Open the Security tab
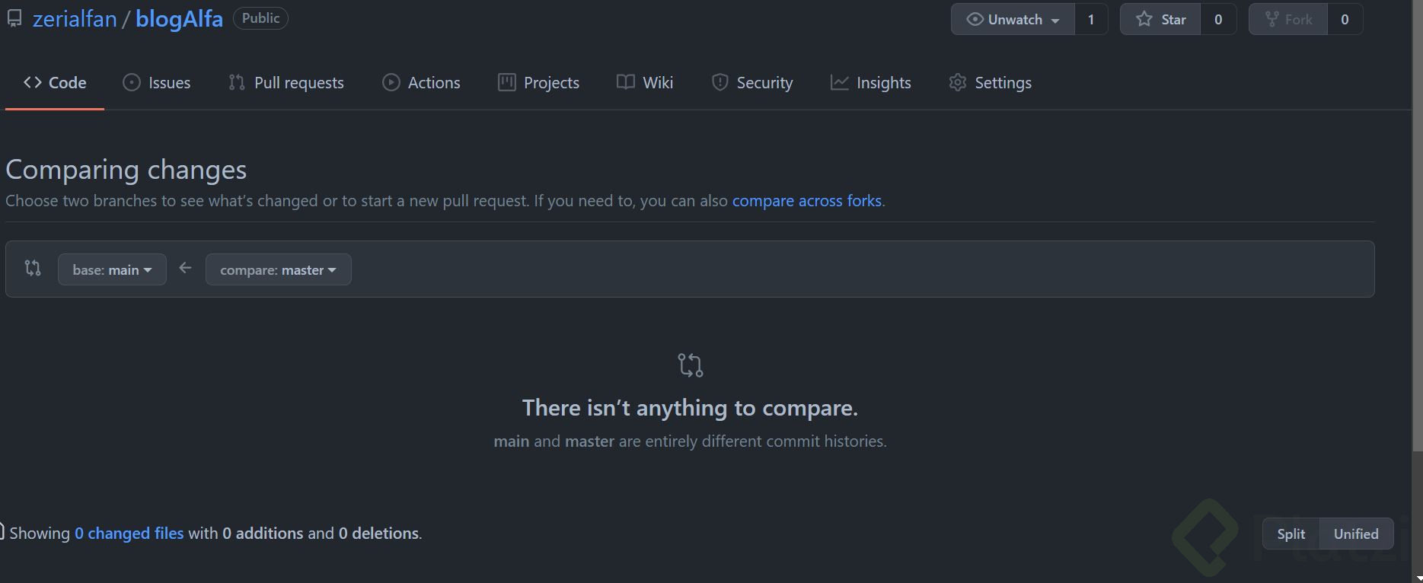This screenshot has width=1423, height=583. (x=752, y=82)
